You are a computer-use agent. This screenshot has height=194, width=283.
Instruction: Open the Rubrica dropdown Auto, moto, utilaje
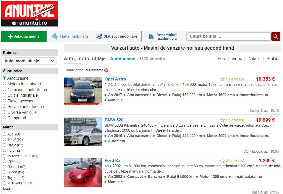click(29, 61)
